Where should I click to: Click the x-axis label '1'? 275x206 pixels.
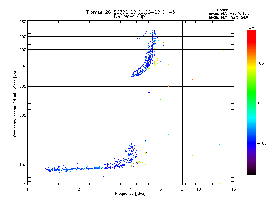tap(27, 189)
